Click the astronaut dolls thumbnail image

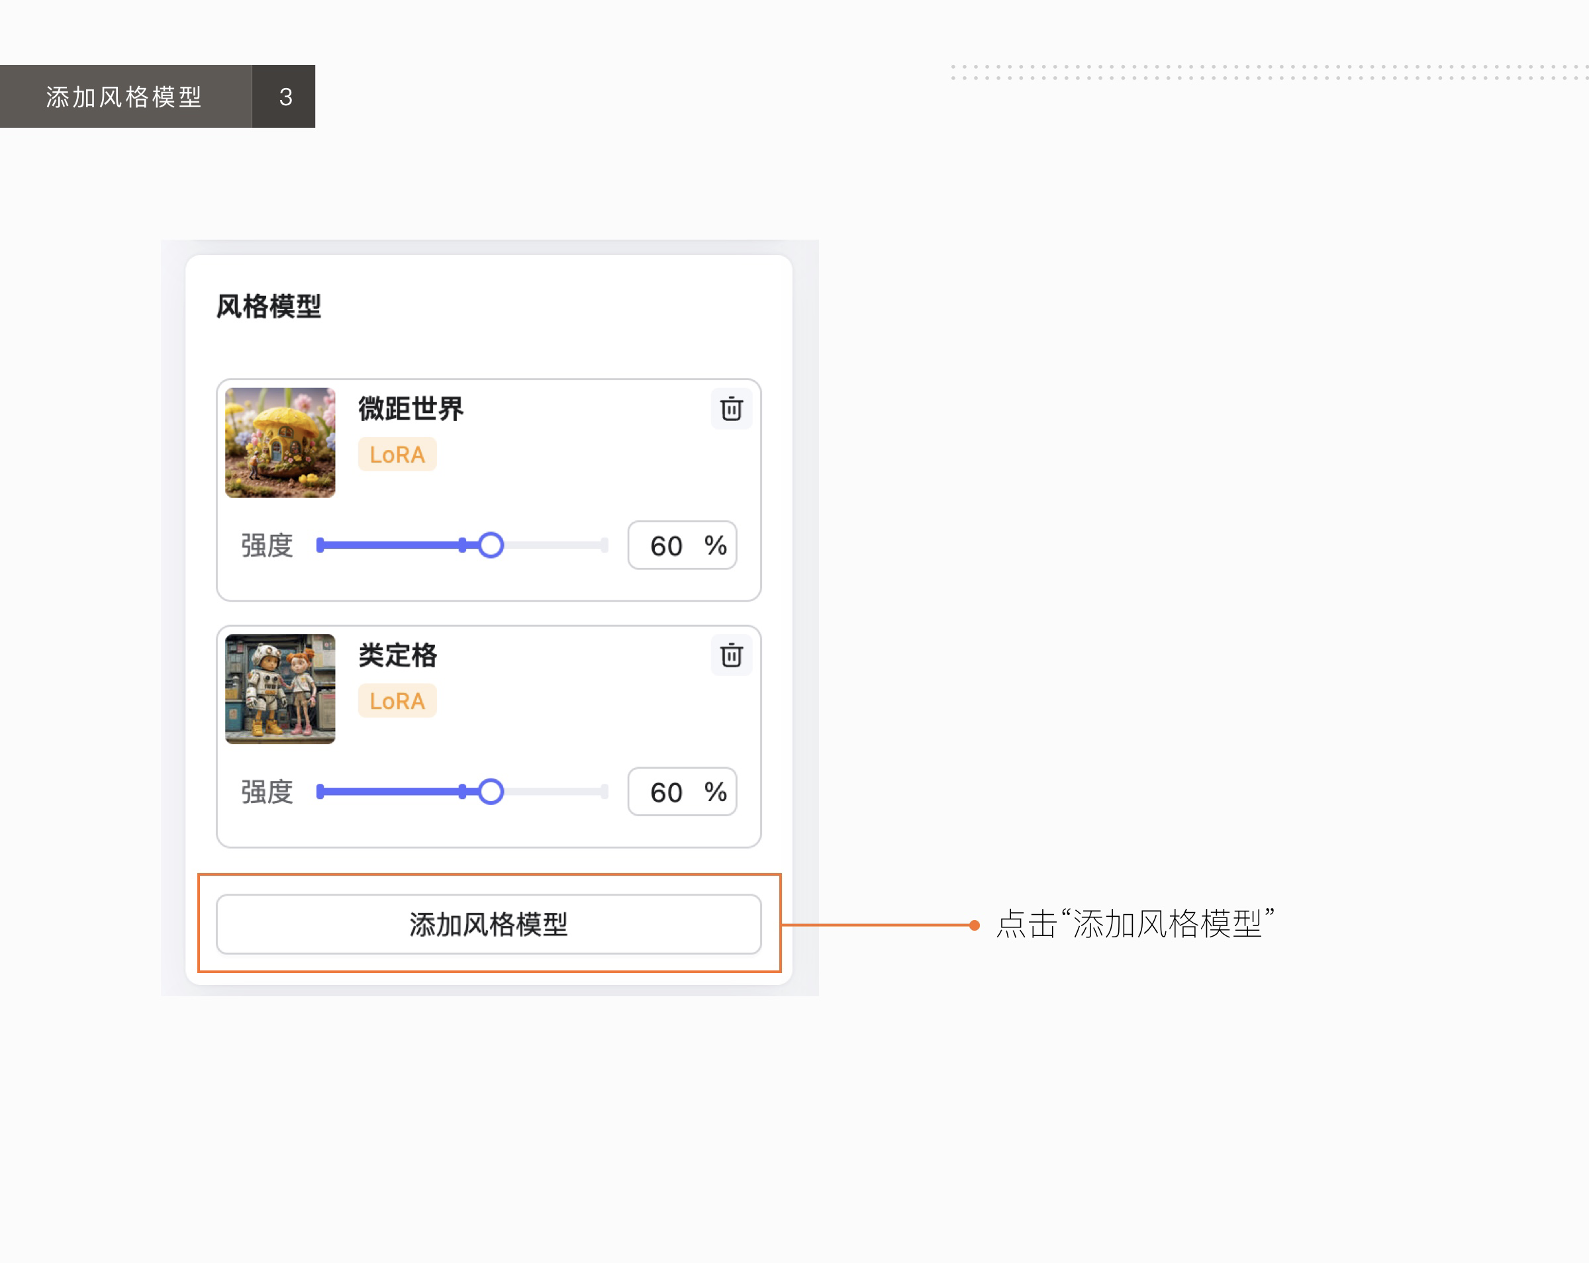tap(280, 689)
